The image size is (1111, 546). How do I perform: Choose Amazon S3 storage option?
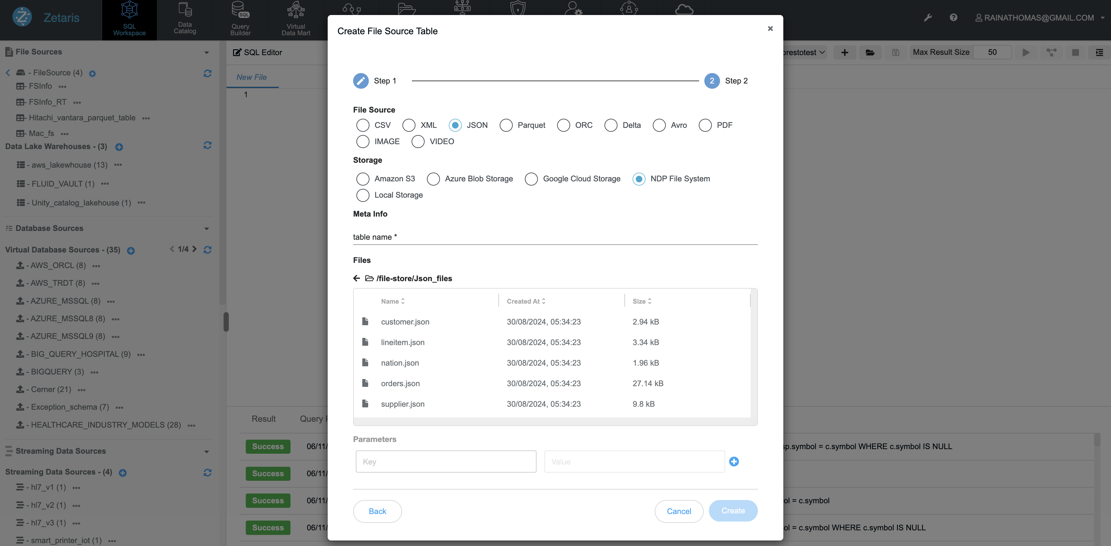tap(363, 179)
